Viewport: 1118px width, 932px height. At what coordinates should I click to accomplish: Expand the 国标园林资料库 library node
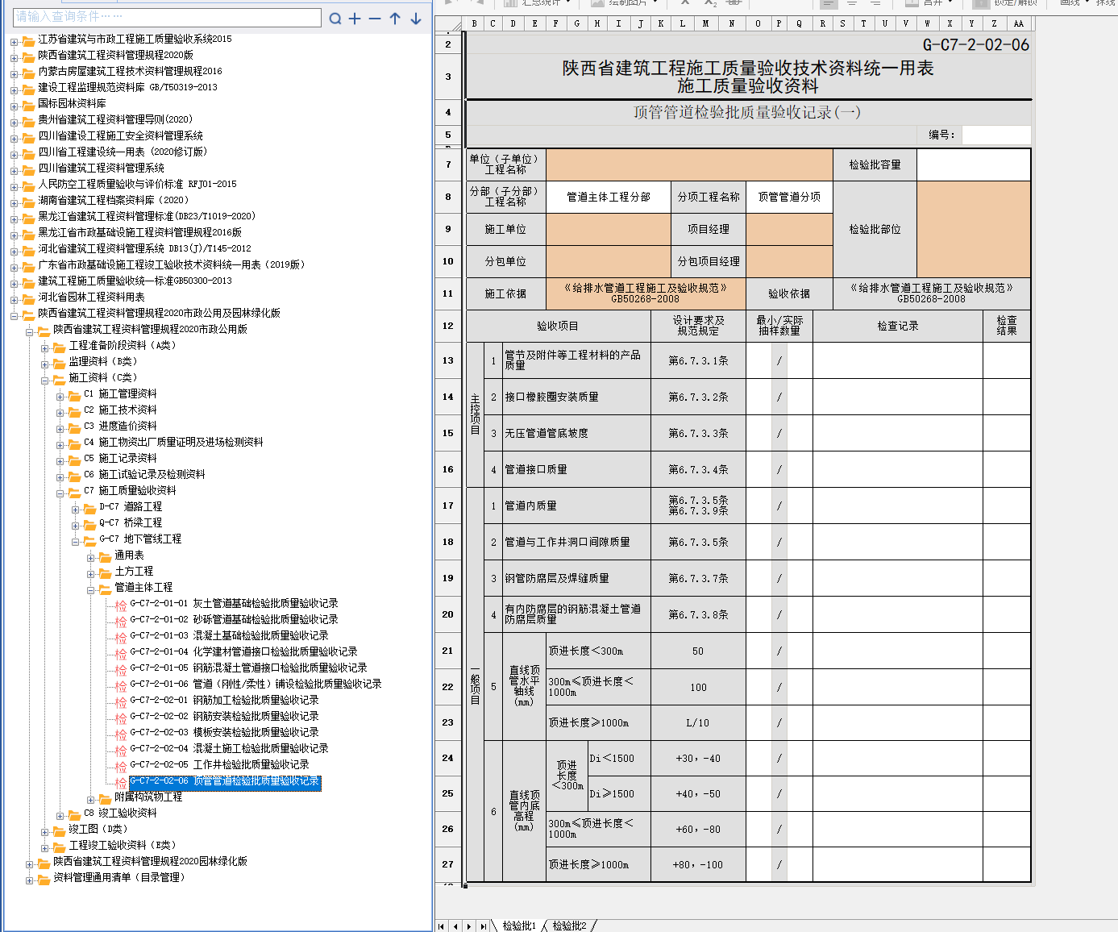click(14, 106)
